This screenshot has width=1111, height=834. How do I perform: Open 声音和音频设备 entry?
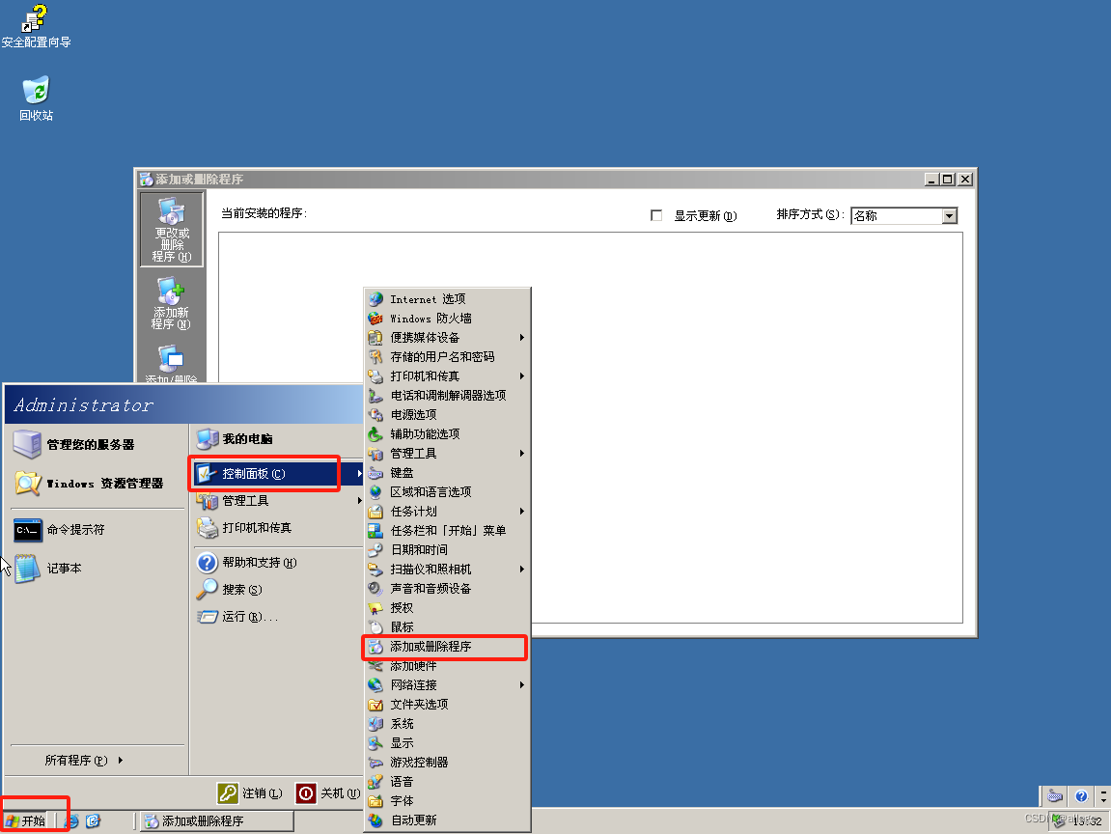point(447,588)
